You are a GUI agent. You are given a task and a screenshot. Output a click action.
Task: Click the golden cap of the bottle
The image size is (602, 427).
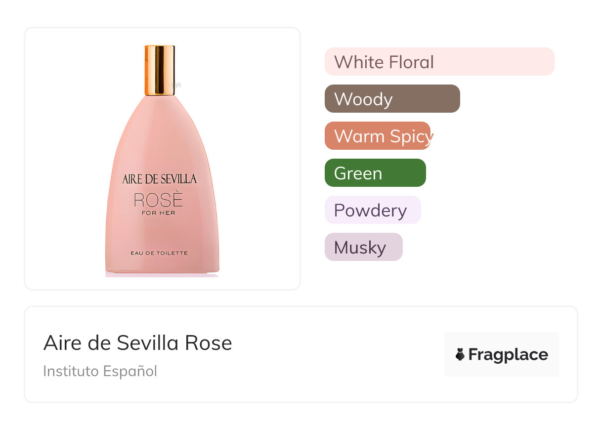coord(160,70)
